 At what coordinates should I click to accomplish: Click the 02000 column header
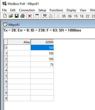[x=42, y=42]
